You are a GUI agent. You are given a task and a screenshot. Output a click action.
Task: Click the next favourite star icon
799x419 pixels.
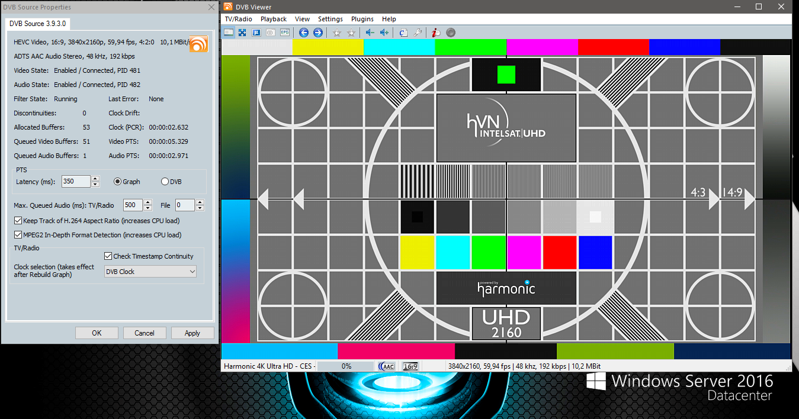[351, 33]
